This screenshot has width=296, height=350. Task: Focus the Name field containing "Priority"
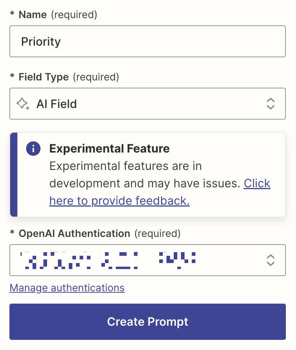[x=147, y=42]
